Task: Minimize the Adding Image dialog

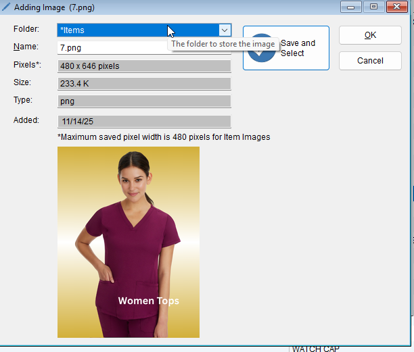Action: tap(350, 7)
